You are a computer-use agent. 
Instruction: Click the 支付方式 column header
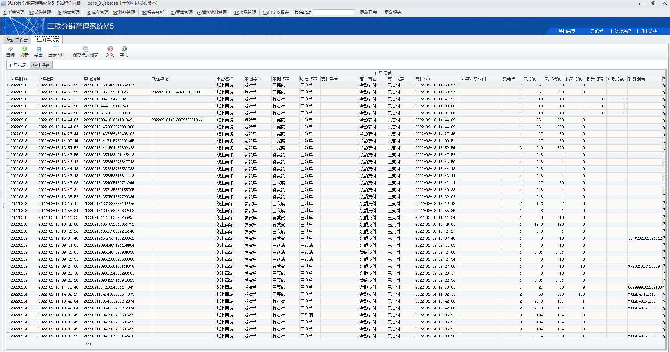tap(372, 79)
